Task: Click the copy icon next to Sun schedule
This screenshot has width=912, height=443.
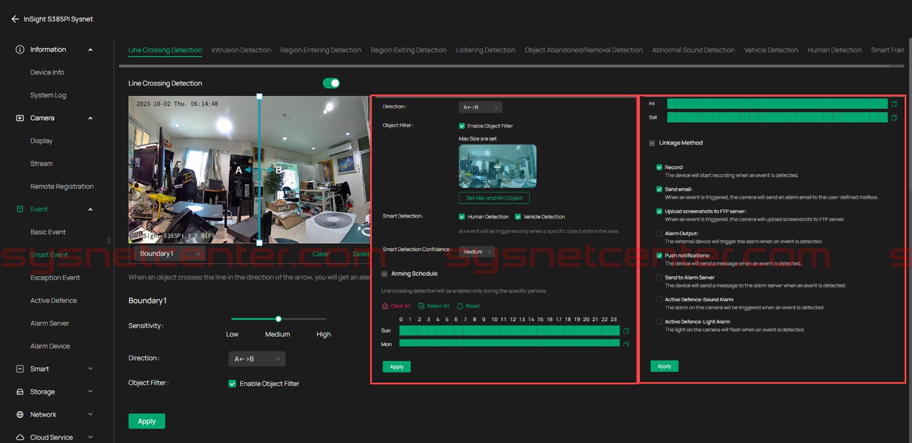Action: click(x=626, y=331)
